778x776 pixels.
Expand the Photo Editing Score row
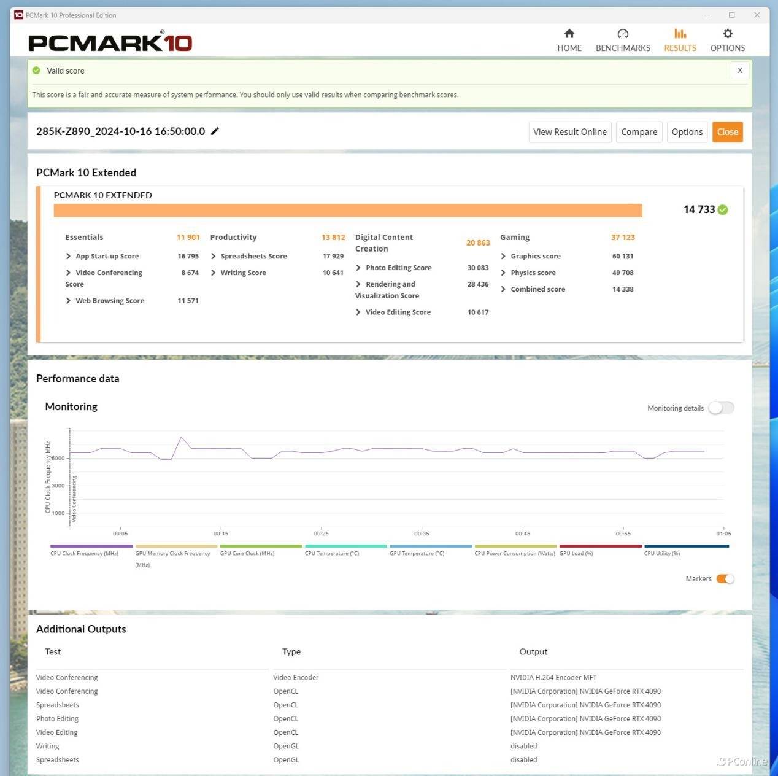coord(358,268)
